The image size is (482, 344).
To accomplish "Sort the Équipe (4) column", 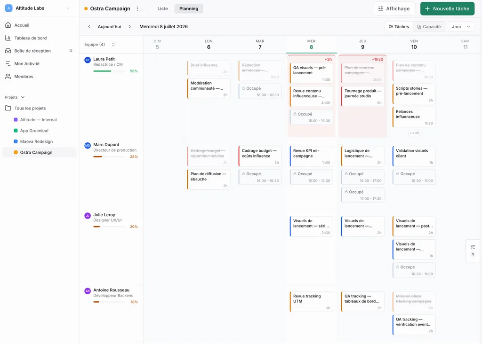I will point(113,45).
